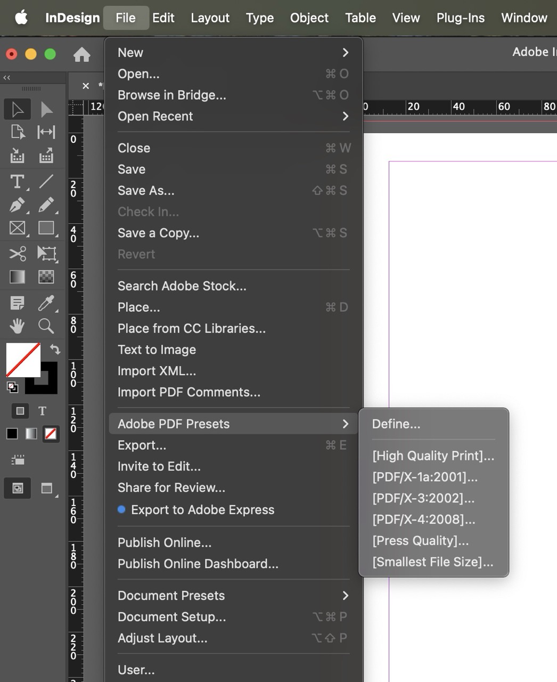Viewport: 557px width, 682px height.
Task: Select the Gradient Feather tool
Action: click(x=46, y=277)
